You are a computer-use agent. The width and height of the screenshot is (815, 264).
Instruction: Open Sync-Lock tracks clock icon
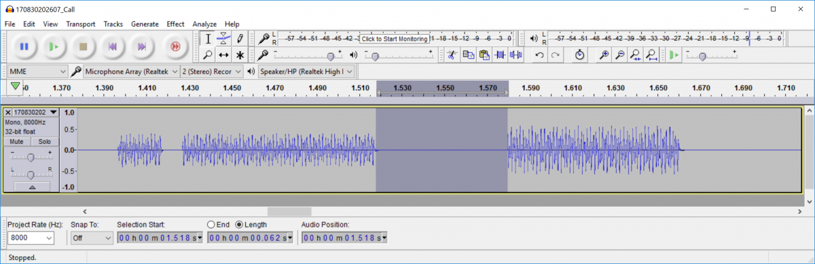579,55
